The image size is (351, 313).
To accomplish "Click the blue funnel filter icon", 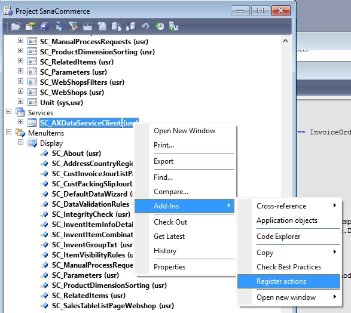I will click(59, 26).
